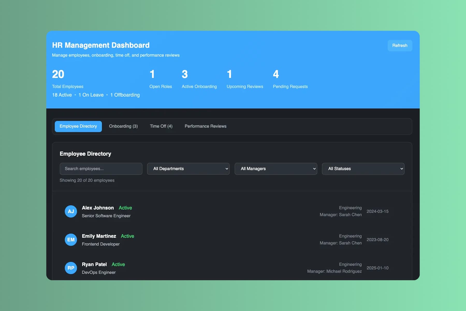Click the Frontend Developer title
This screenshot has width=466, height=311.
tap(101, 244)
